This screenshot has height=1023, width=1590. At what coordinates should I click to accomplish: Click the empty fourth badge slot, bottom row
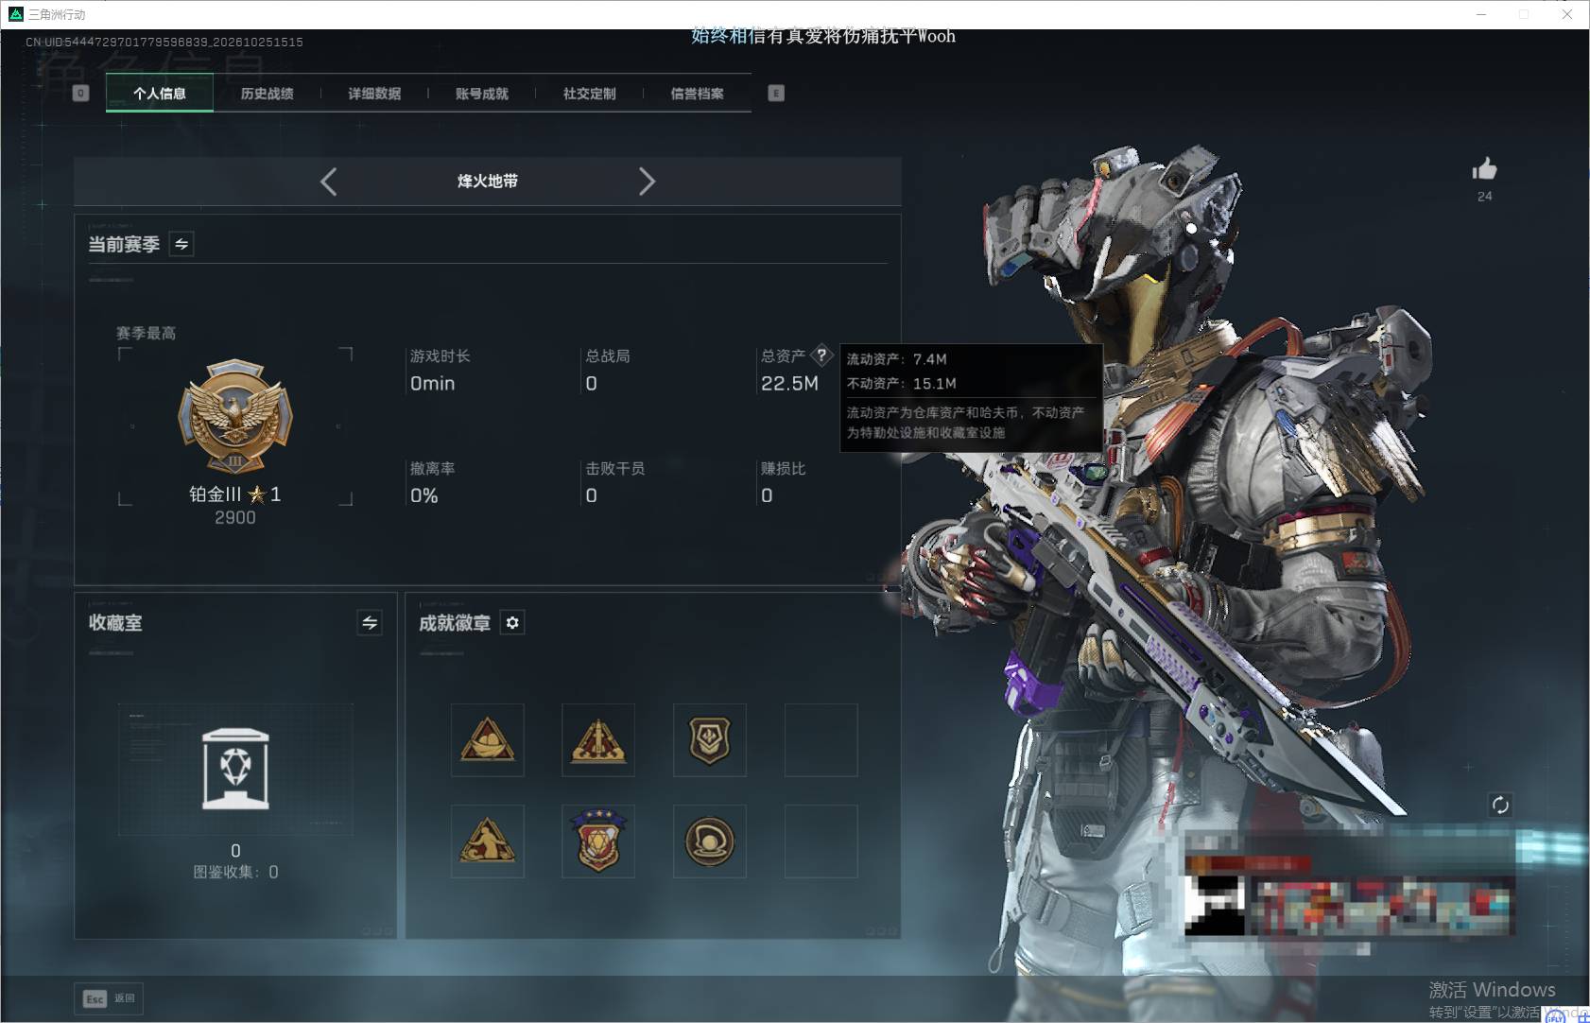tap(821, 841)
